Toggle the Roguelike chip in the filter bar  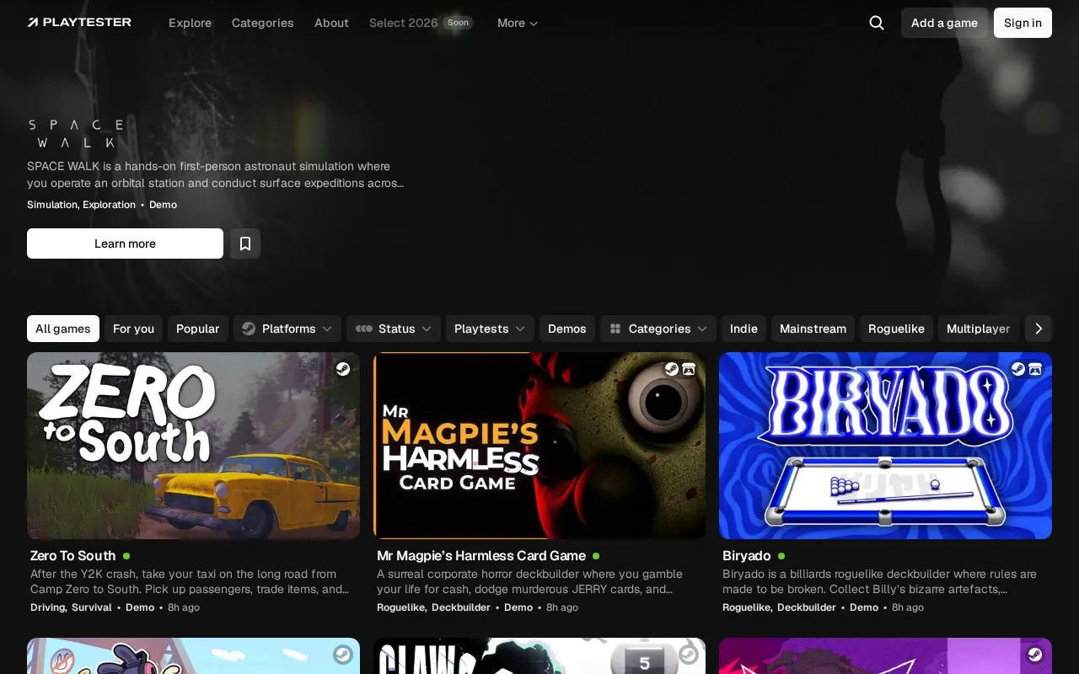coord(896,329)
